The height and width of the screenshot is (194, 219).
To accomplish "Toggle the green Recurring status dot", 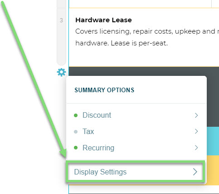I will coord(76,148).
